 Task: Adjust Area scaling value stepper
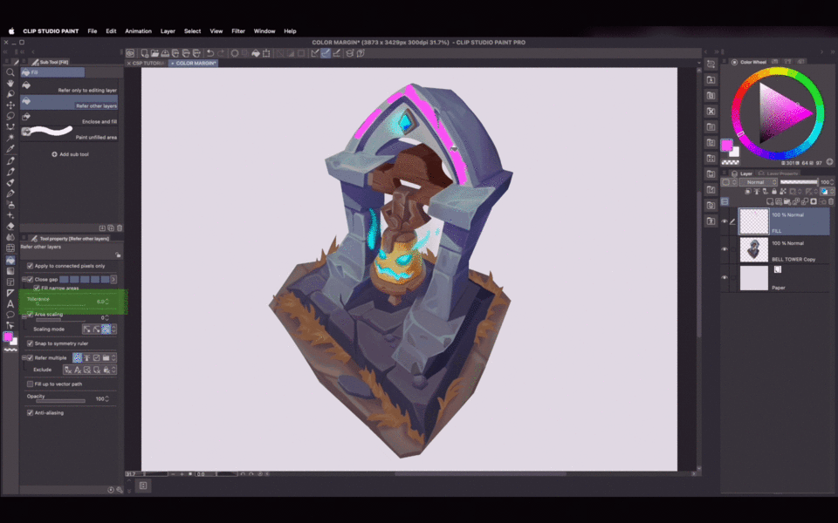[106, 317]
